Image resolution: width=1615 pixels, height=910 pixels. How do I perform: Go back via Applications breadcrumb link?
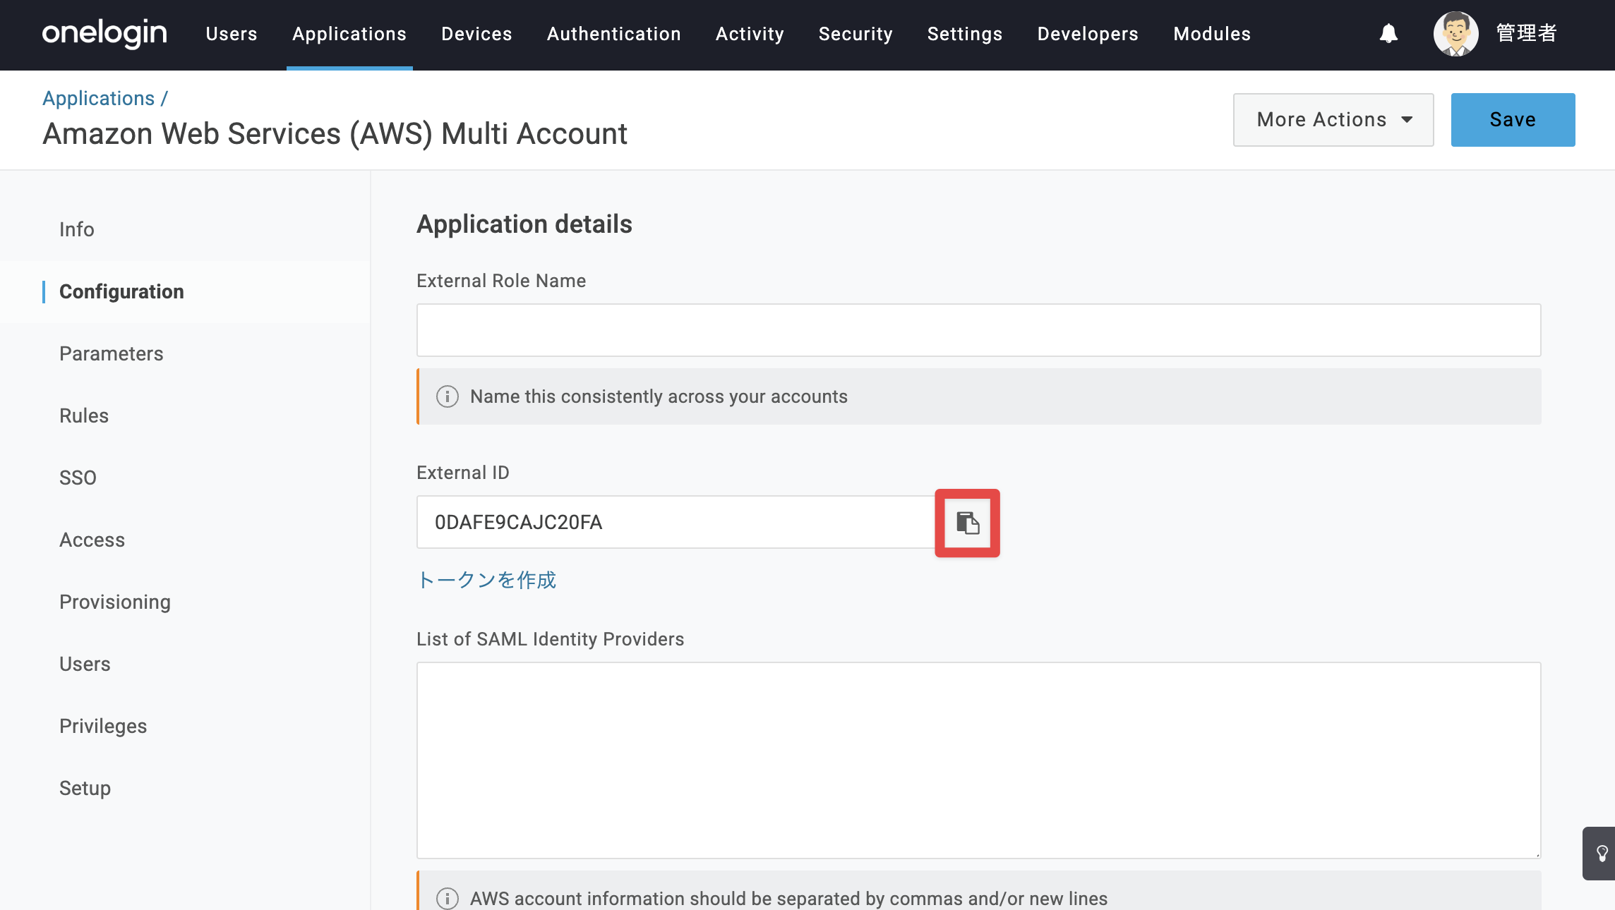98,98
